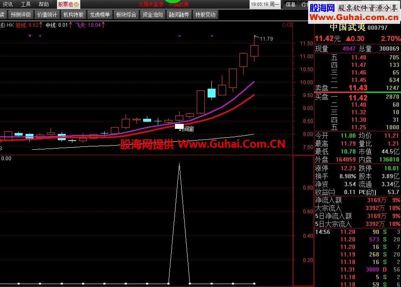The width and height of the screenshot is (401, 287).
Task: Open the 帮助 menu
Action: [x=44, y=4]
